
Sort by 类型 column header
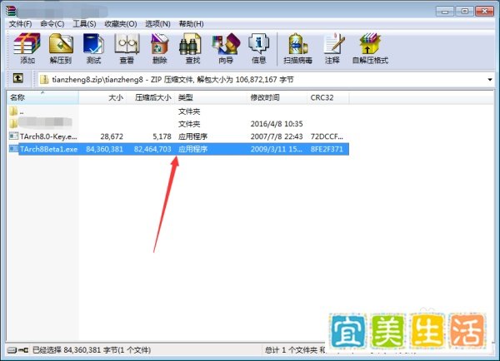(x=211, y=97)
